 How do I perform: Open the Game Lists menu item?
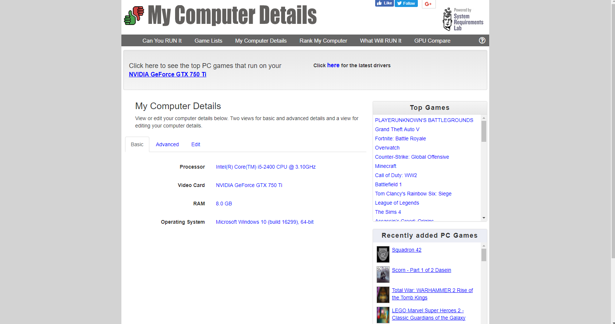[208, 41]
